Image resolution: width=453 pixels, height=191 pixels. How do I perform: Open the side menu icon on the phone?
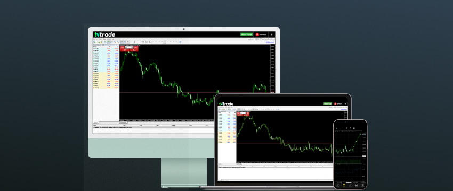click(x=337, y=128)
